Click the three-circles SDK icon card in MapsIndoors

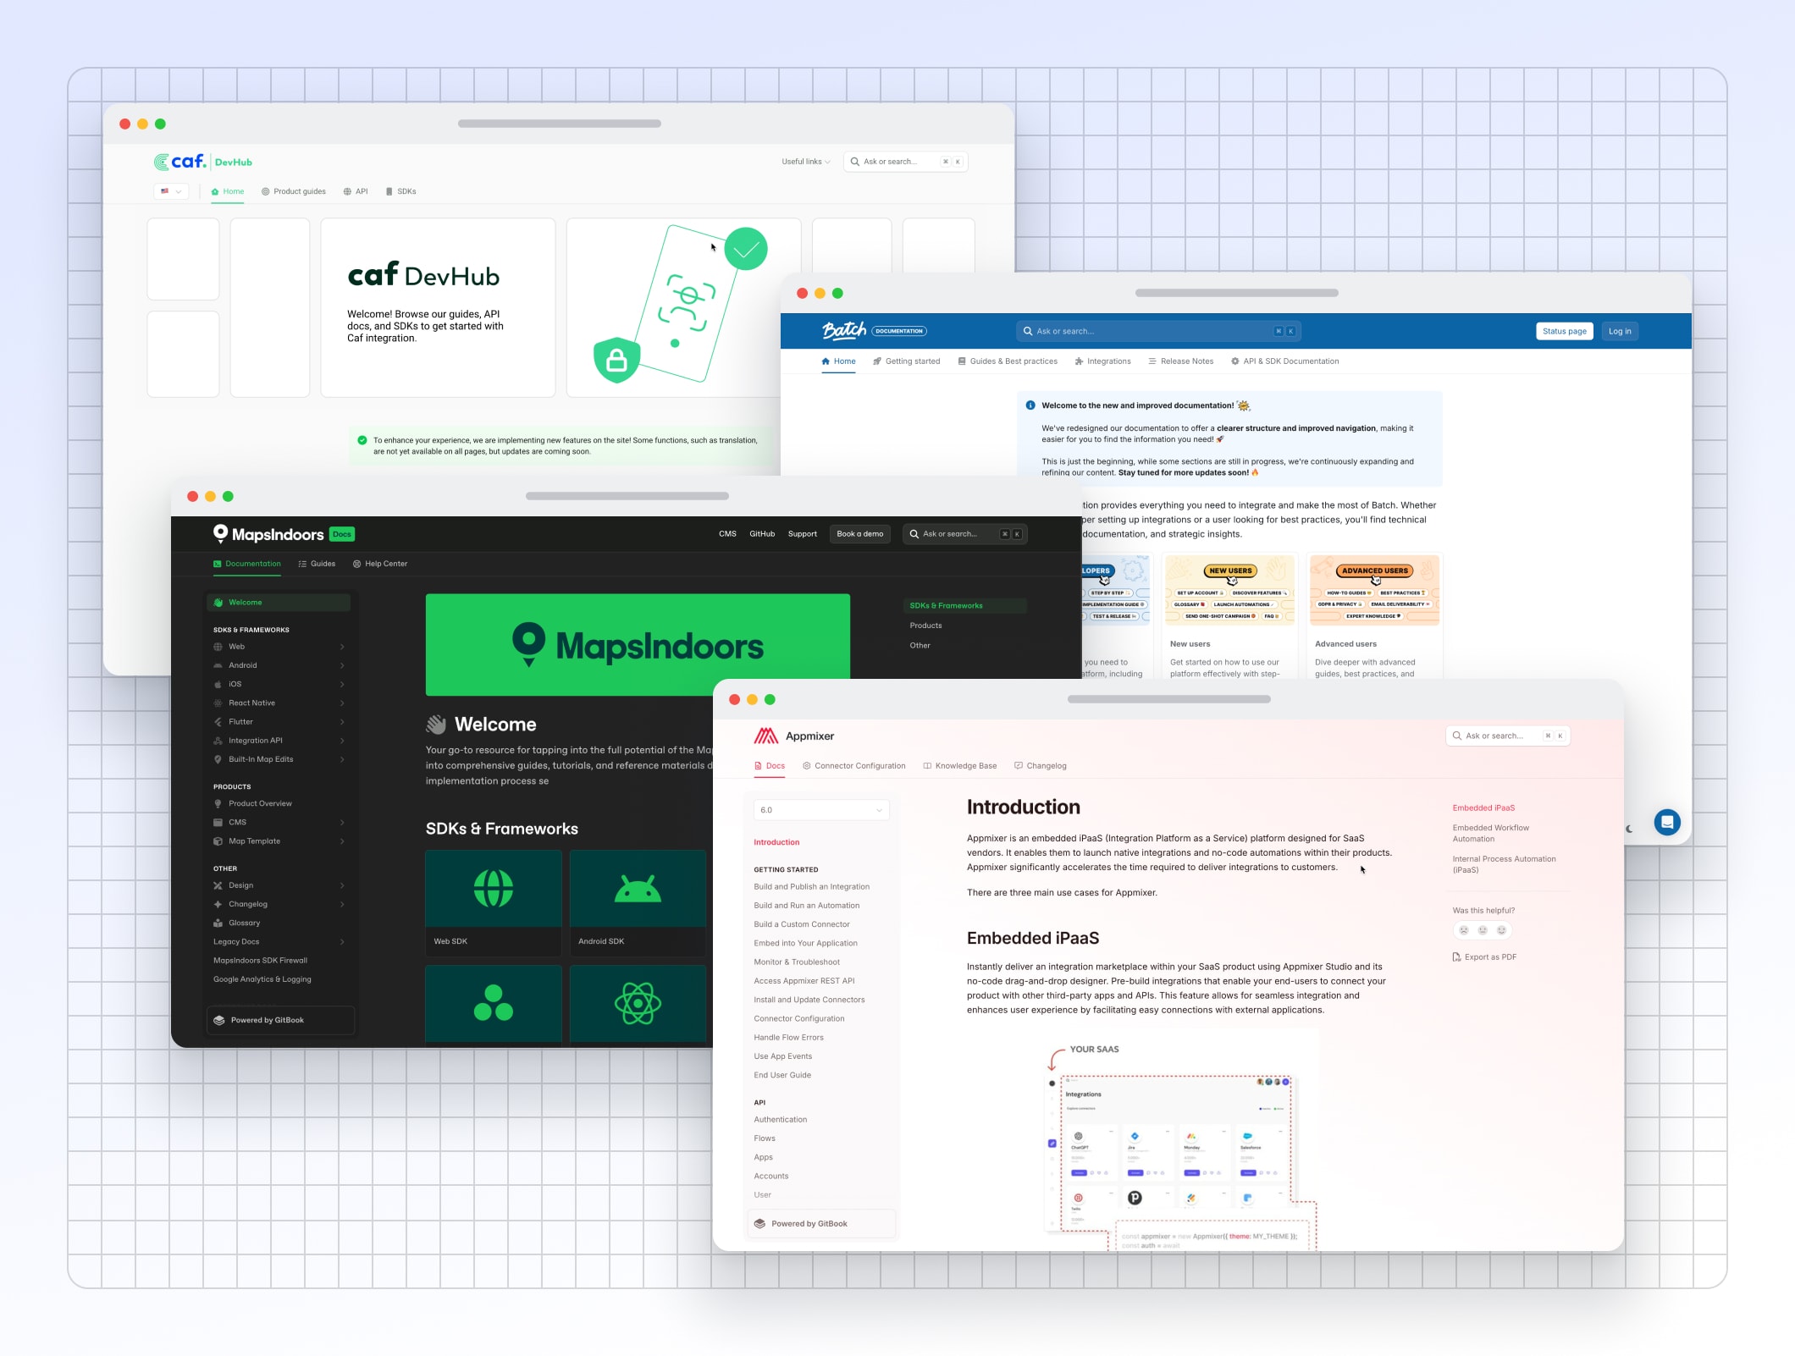tap(493, 1004)
